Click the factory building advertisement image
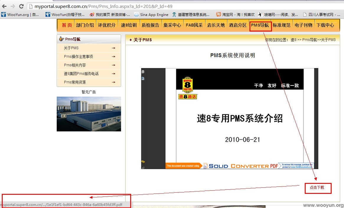This screenshot has width=344, height=208. pyautogui.click(x=89, y=114)
